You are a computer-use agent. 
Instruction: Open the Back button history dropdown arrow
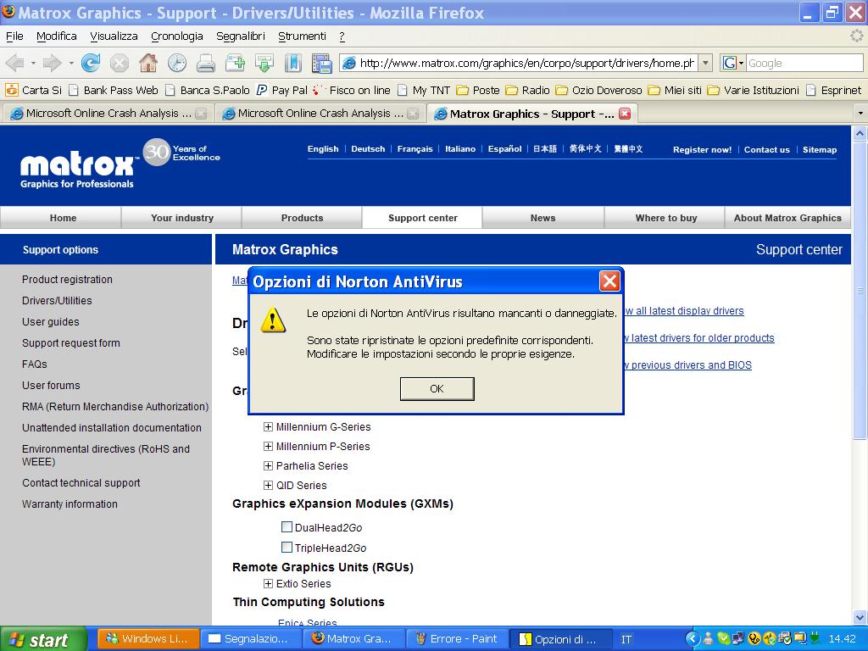33,63
